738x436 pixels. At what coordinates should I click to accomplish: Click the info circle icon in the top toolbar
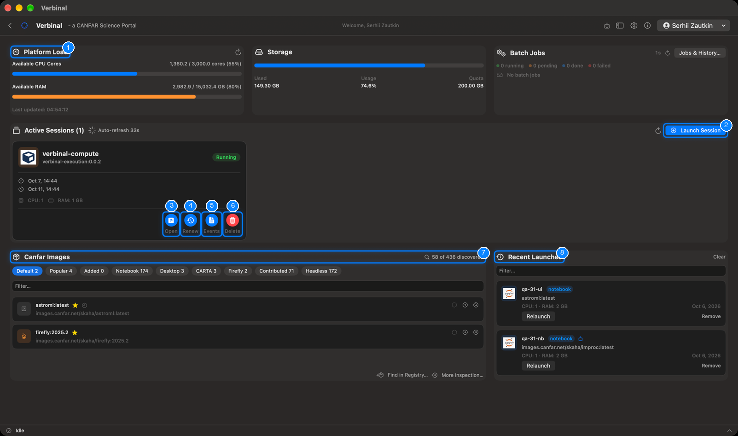point(647,26)
